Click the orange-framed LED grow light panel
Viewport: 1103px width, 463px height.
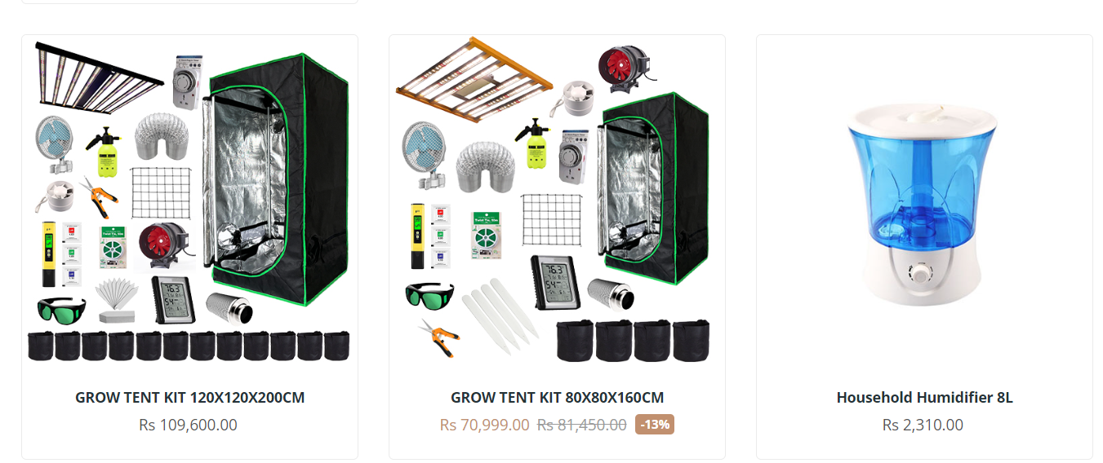click(x=473, y=81)
